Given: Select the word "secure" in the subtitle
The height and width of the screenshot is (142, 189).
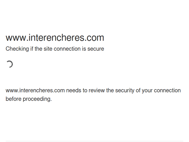Looking at the screenshot, I should pyautogui.click(x=96, y=49).
